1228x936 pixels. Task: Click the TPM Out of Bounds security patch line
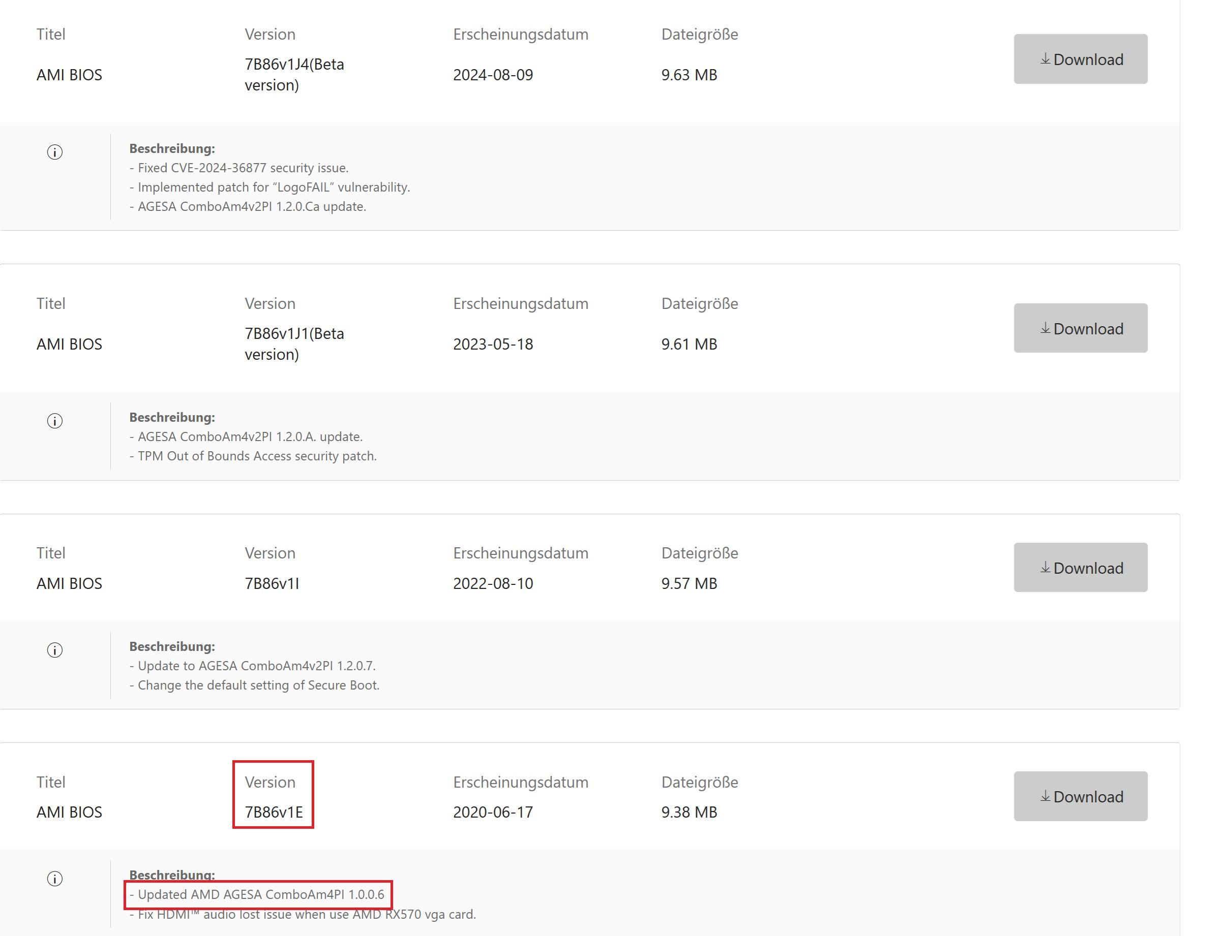click(x=253, y=456)
